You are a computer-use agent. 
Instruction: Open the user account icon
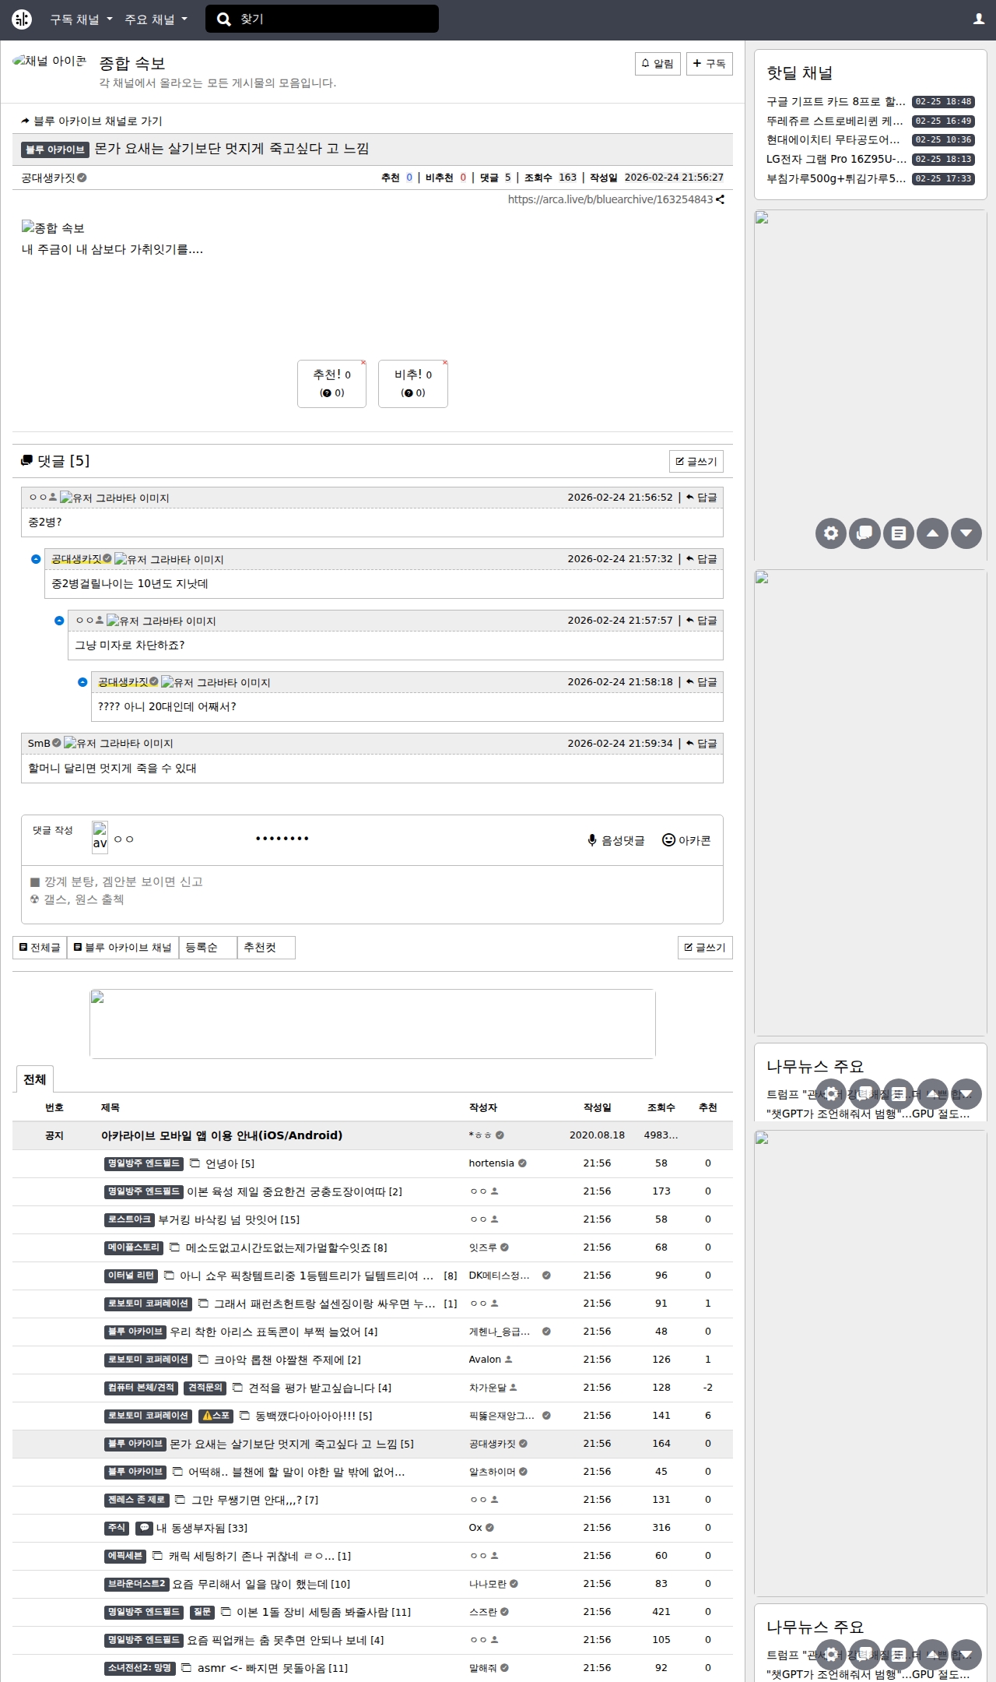click(x=979, y=19)
